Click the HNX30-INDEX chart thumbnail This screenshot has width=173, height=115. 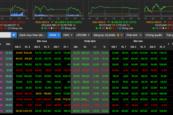159,9
